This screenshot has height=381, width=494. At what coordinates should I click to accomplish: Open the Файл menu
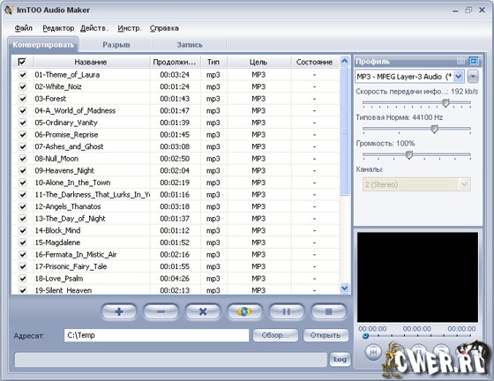[23, 28]
